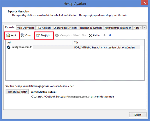Open Değiştir... to change account settings
Image resolution: width=150 pixels, height=121 pixels.
pos(44,35)
